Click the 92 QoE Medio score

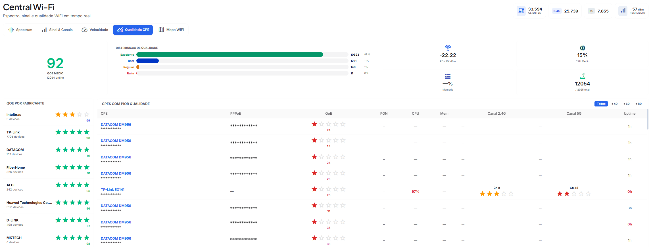[55, 63]
